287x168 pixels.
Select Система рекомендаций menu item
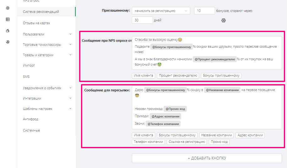[x=46, y=12]
